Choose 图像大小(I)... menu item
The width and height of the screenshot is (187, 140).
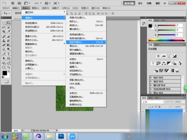tap(44, 36)
